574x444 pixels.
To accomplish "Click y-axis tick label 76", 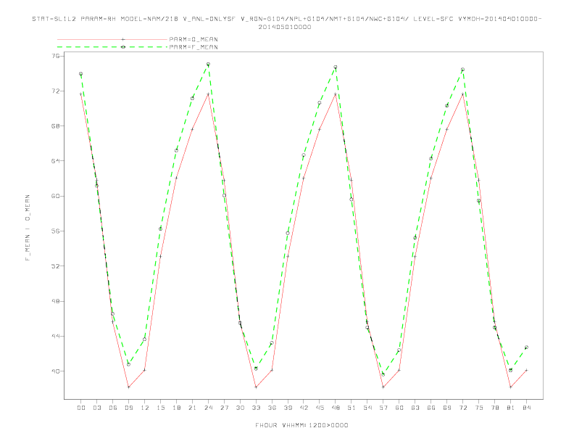I will coord(56,56).
